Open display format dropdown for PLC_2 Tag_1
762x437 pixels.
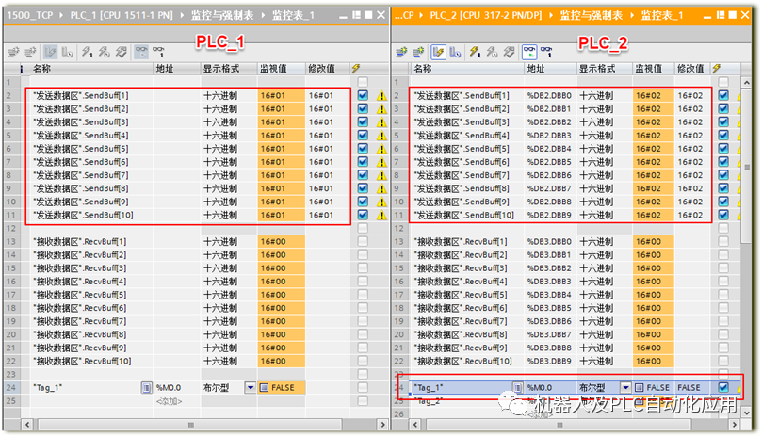point(625,387)
